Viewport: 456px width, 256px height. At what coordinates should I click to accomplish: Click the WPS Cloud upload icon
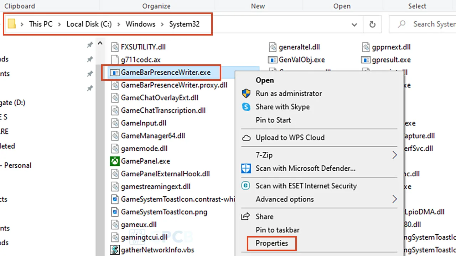coord(246,138)
